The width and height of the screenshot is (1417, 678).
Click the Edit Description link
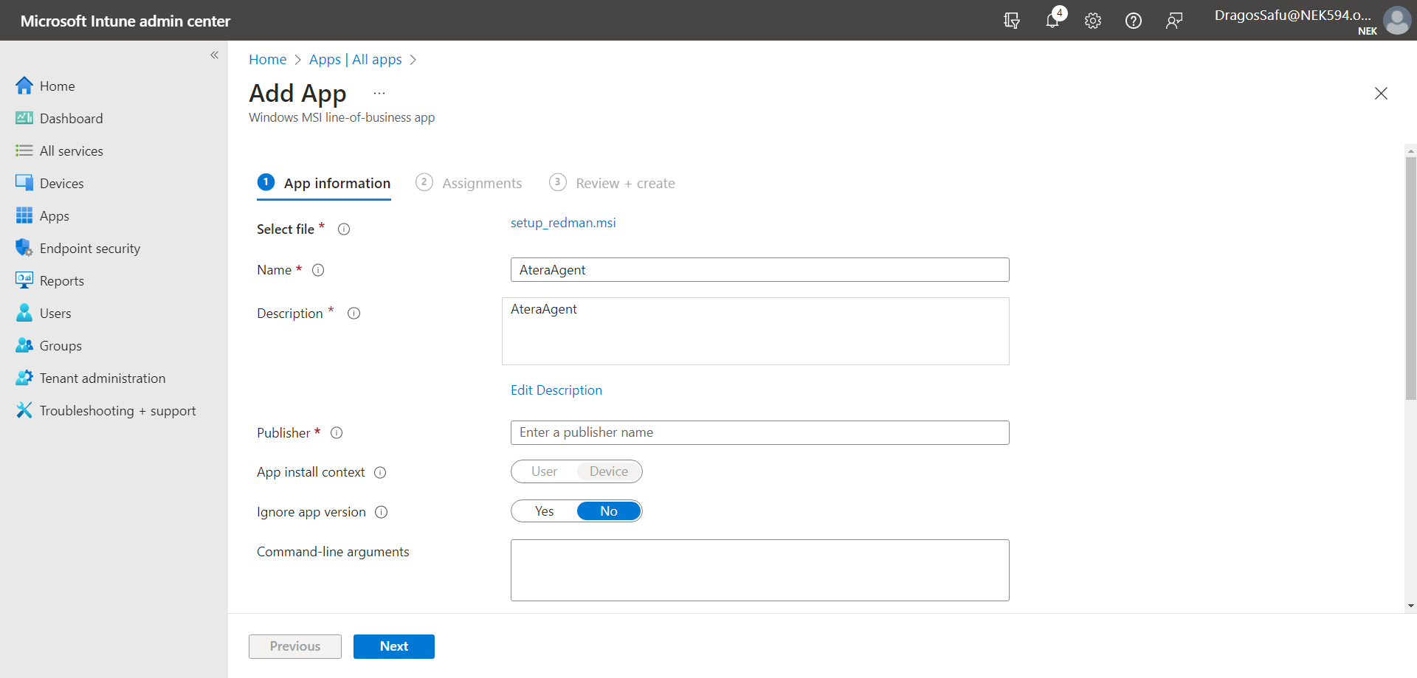pyautogui.click(x=556, y=390)
